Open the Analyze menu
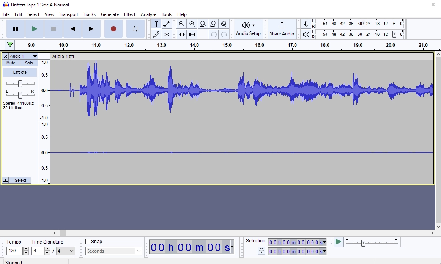The width and height of the screenshot is (441, 264). pos(148,14)
